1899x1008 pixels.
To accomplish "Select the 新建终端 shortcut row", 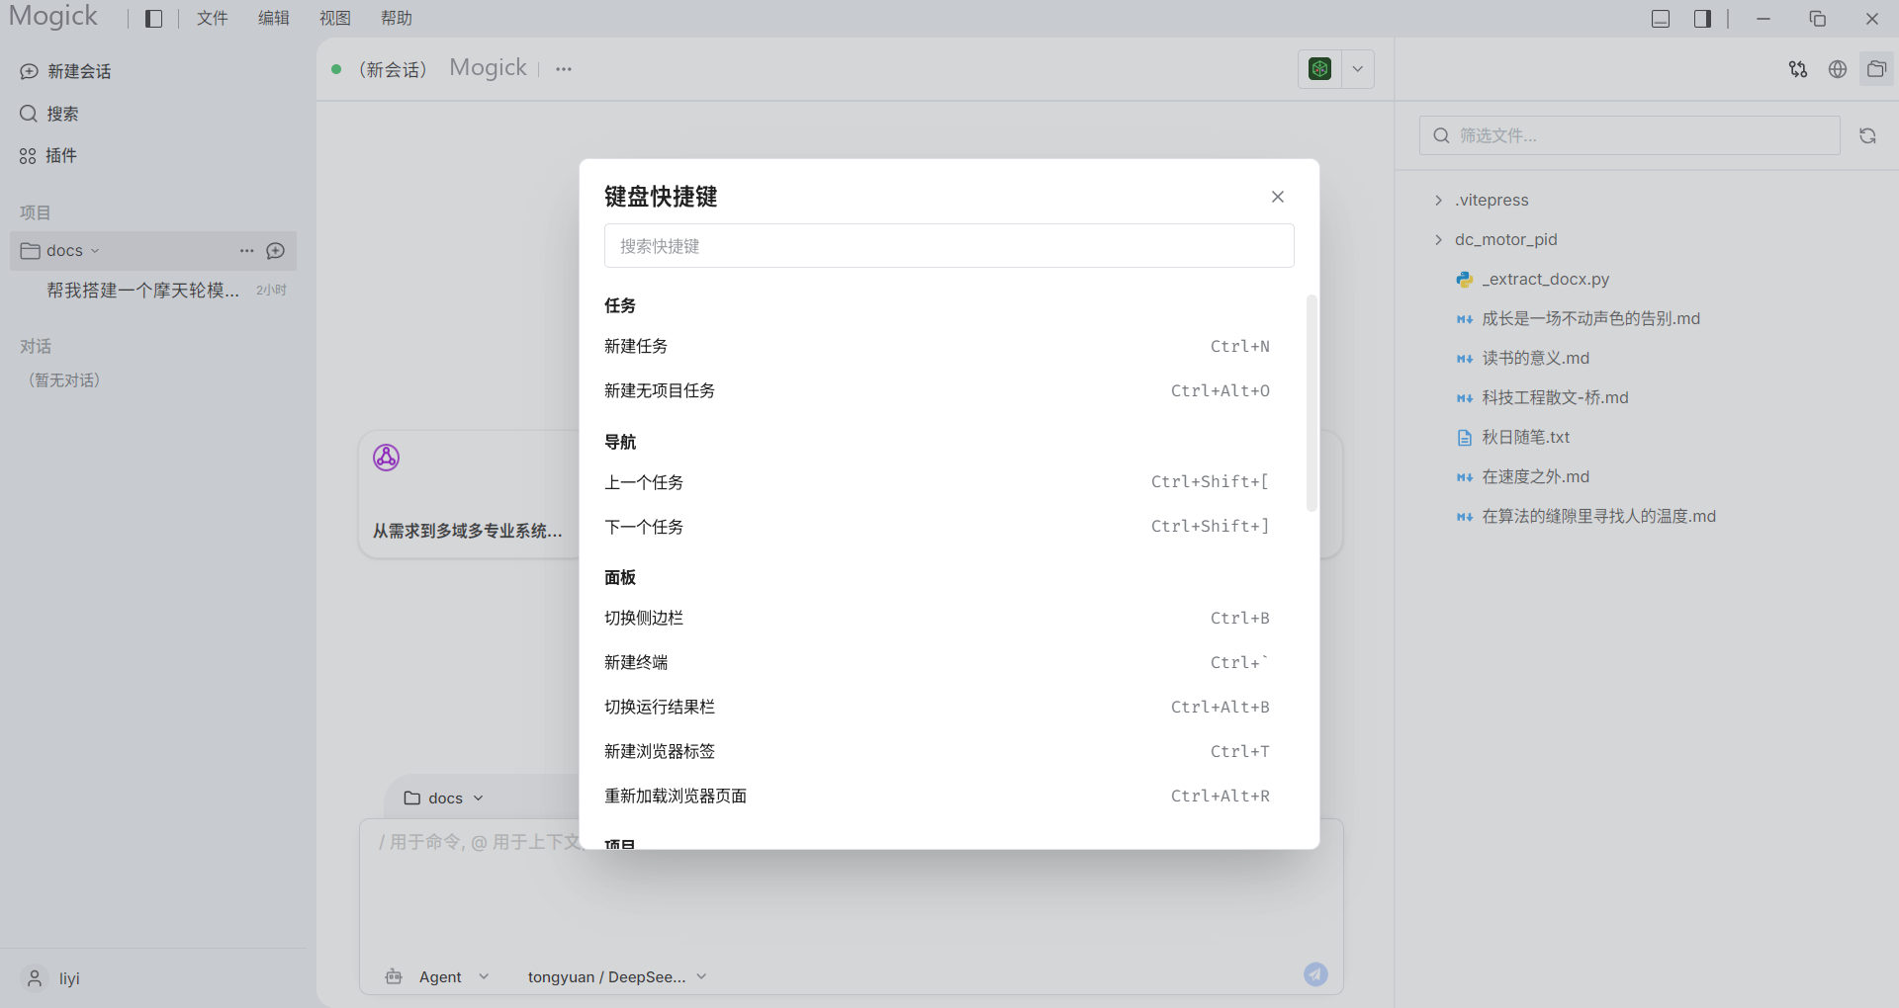I will pos(938,663).
